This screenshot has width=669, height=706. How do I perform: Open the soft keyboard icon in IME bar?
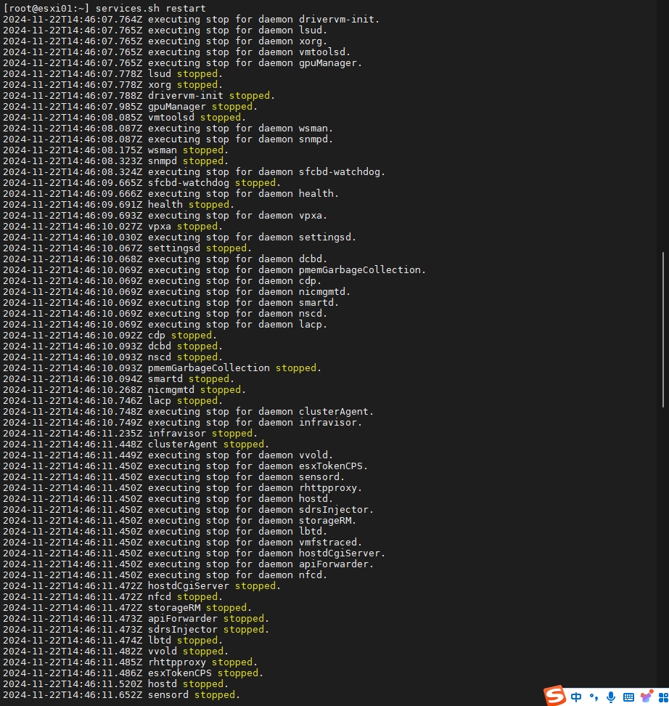(x=628, y=697)
